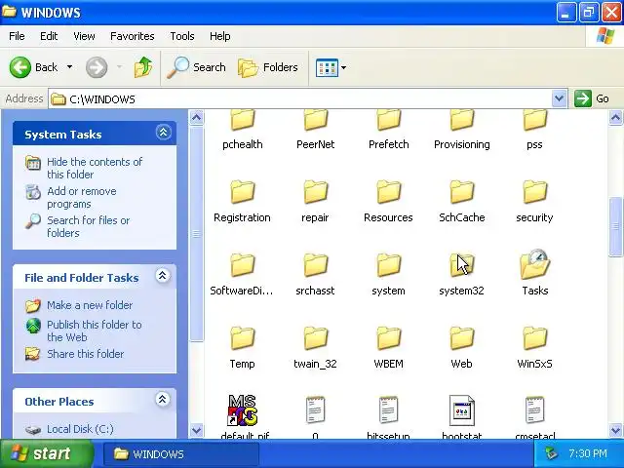Viewport: 624px width, 468px height.
Task: Select the bootstat file icon
Action: click(461, 410)
